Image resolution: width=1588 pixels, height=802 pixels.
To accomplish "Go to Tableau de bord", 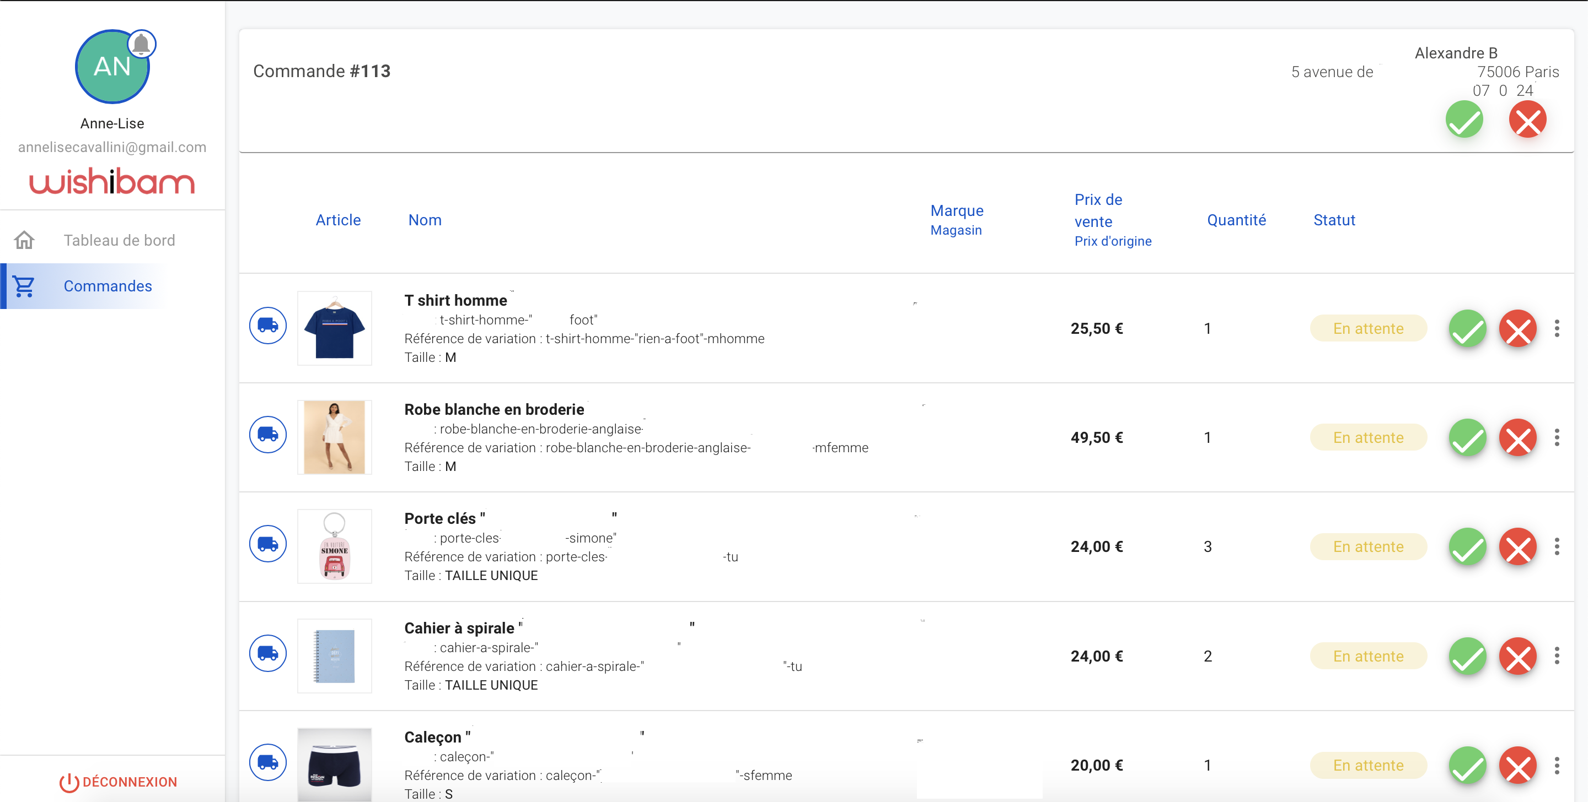I will tap(119, 240).
